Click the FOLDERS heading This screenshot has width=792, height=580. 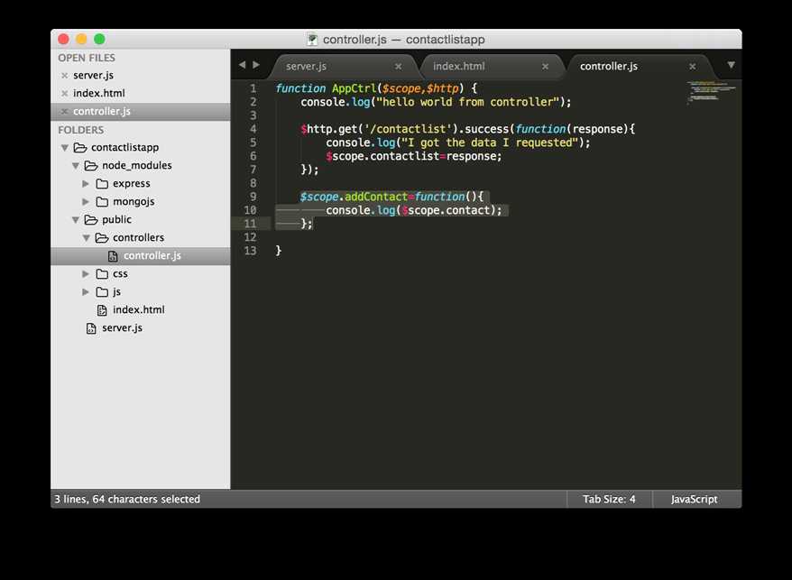[81, 131]
